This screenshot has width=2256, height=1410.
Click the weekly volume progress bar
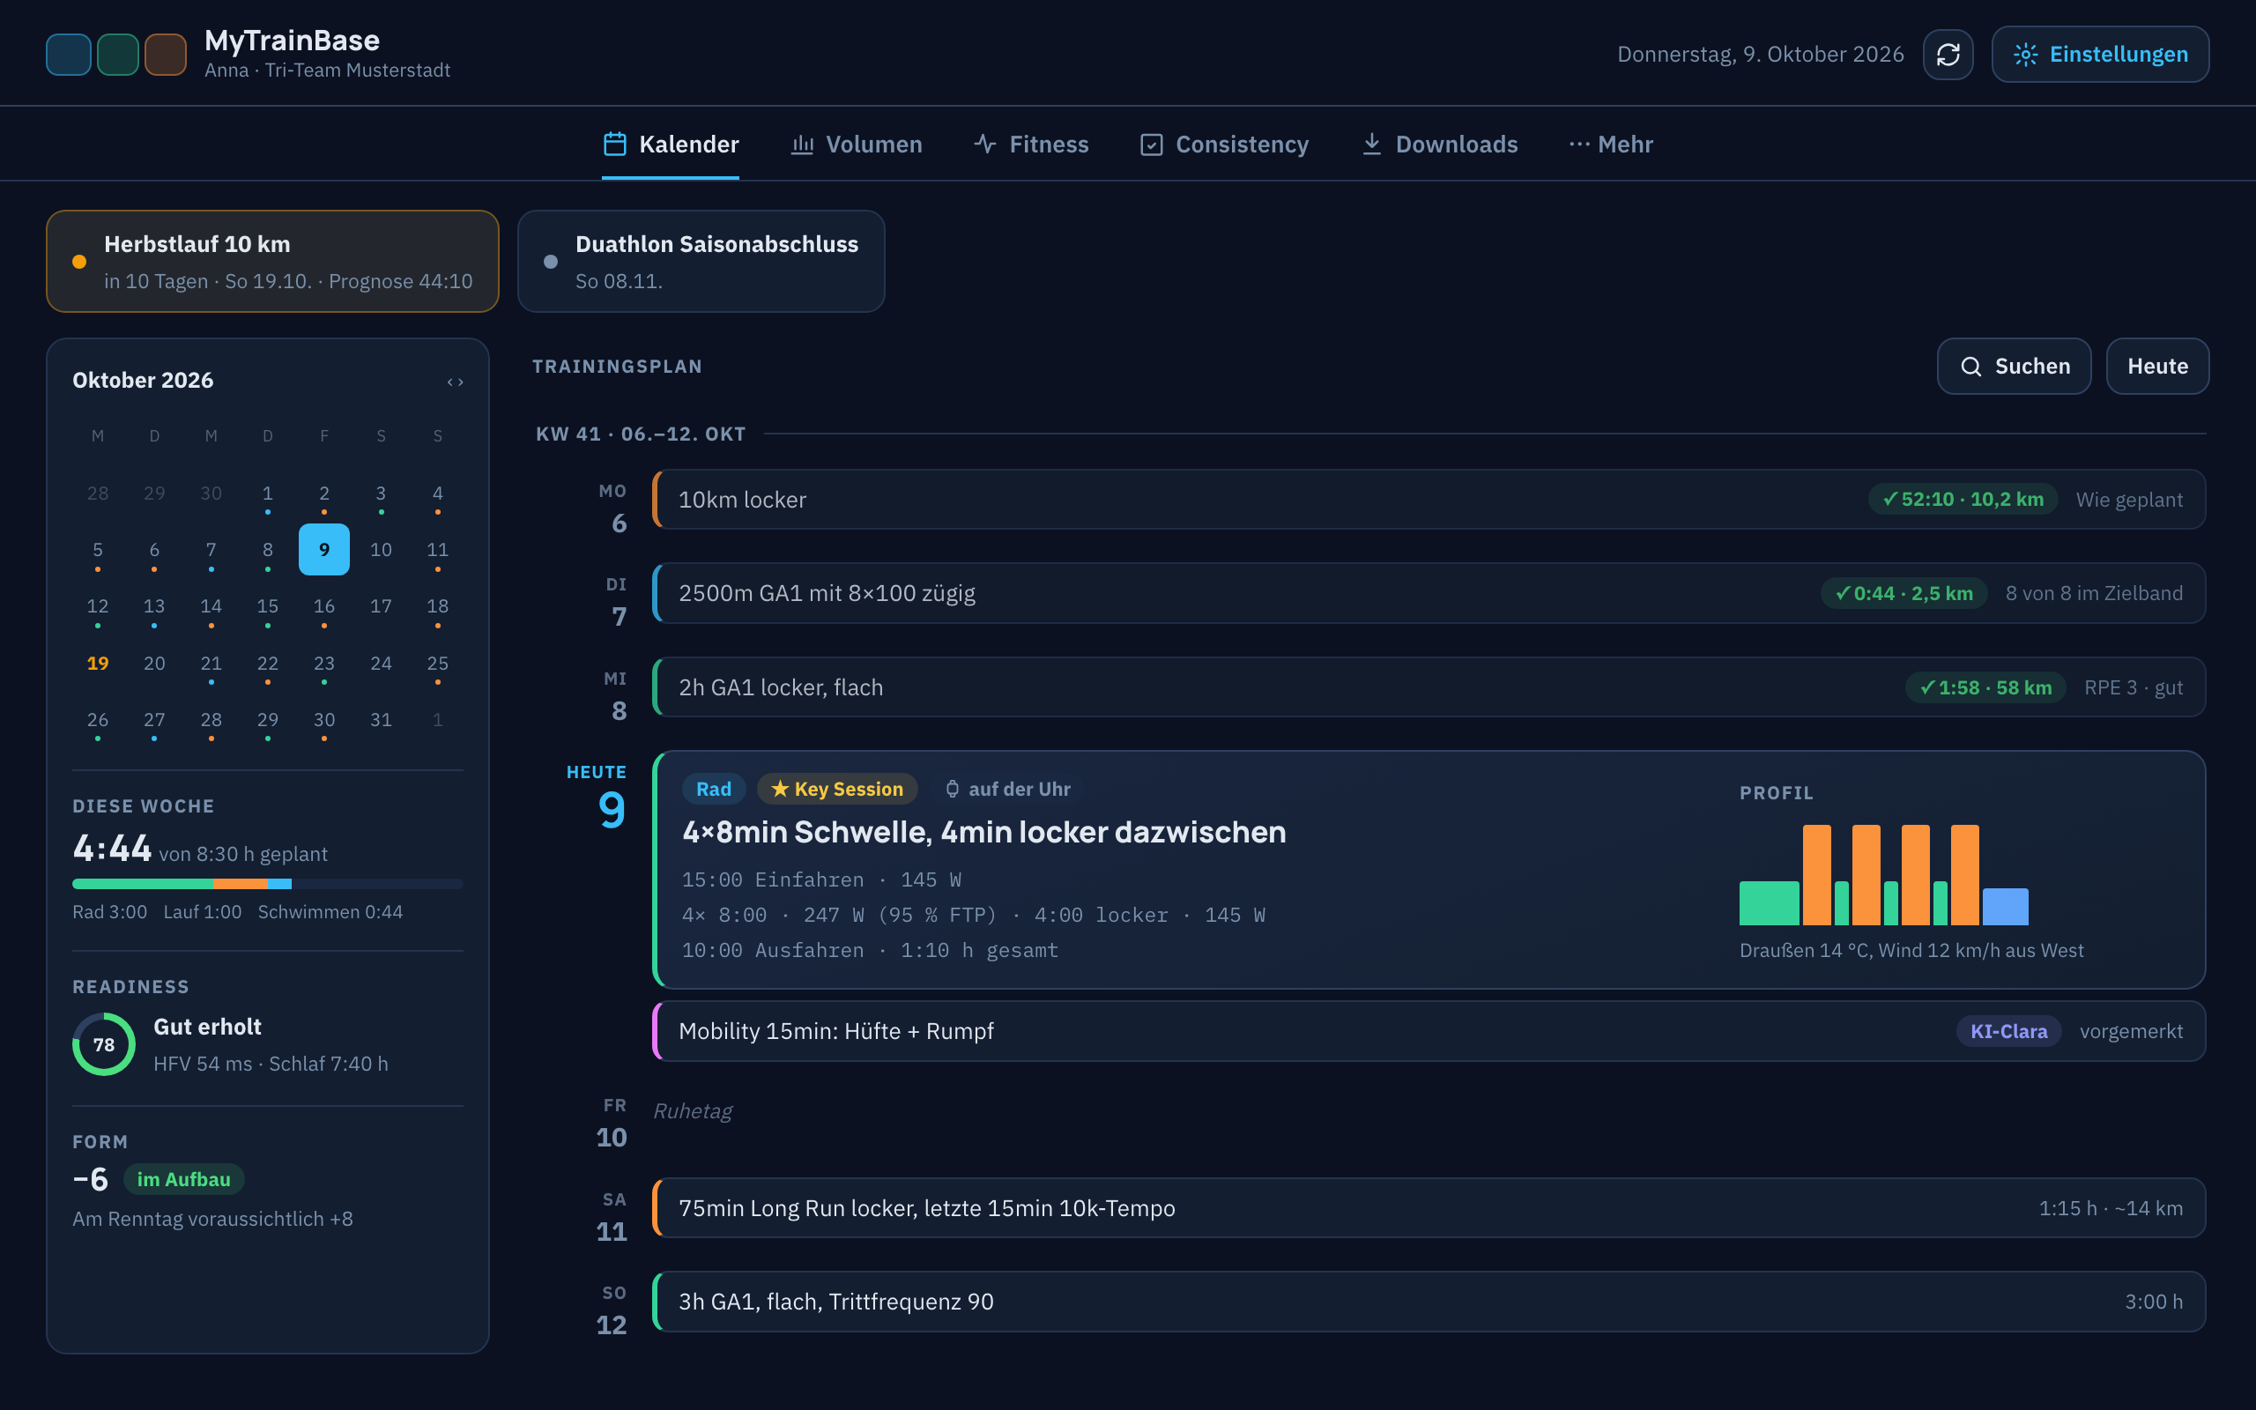click(268, 883)
